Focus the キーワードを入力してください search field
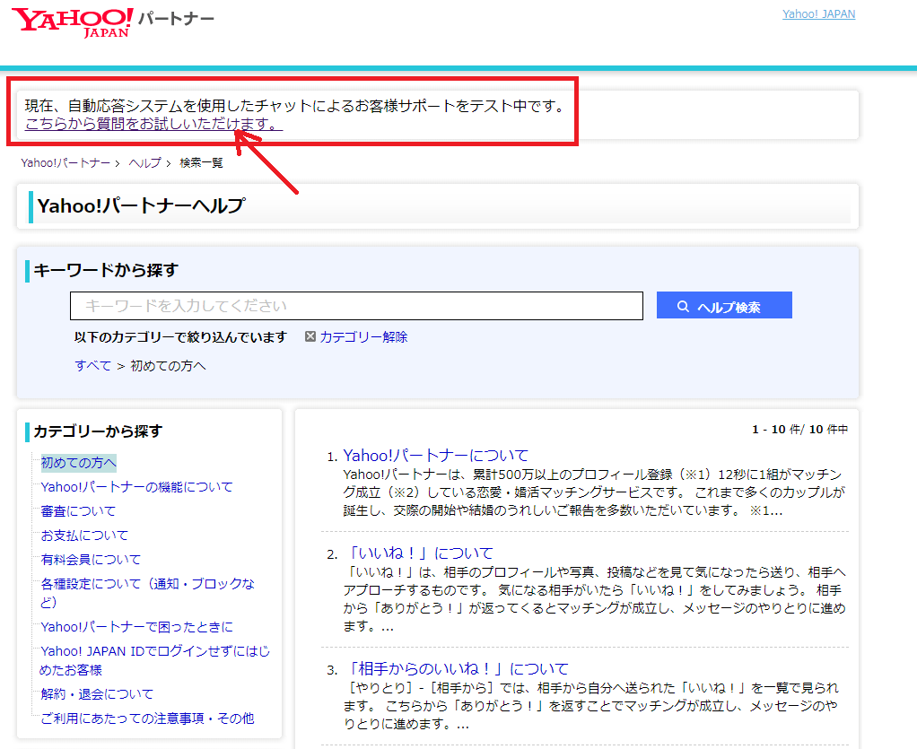Viewport: 917px width, 749px height. tap(356, 306)
